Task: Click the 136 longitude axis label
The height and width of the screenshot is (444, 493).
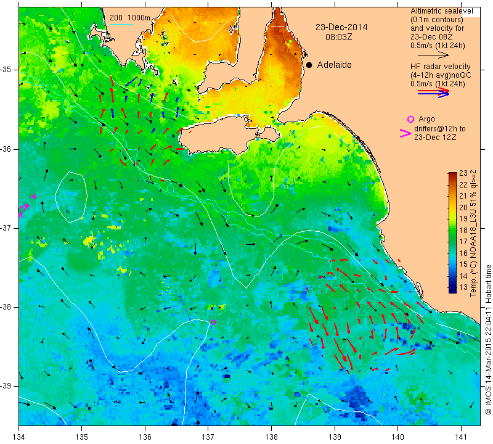Action: 145,437
